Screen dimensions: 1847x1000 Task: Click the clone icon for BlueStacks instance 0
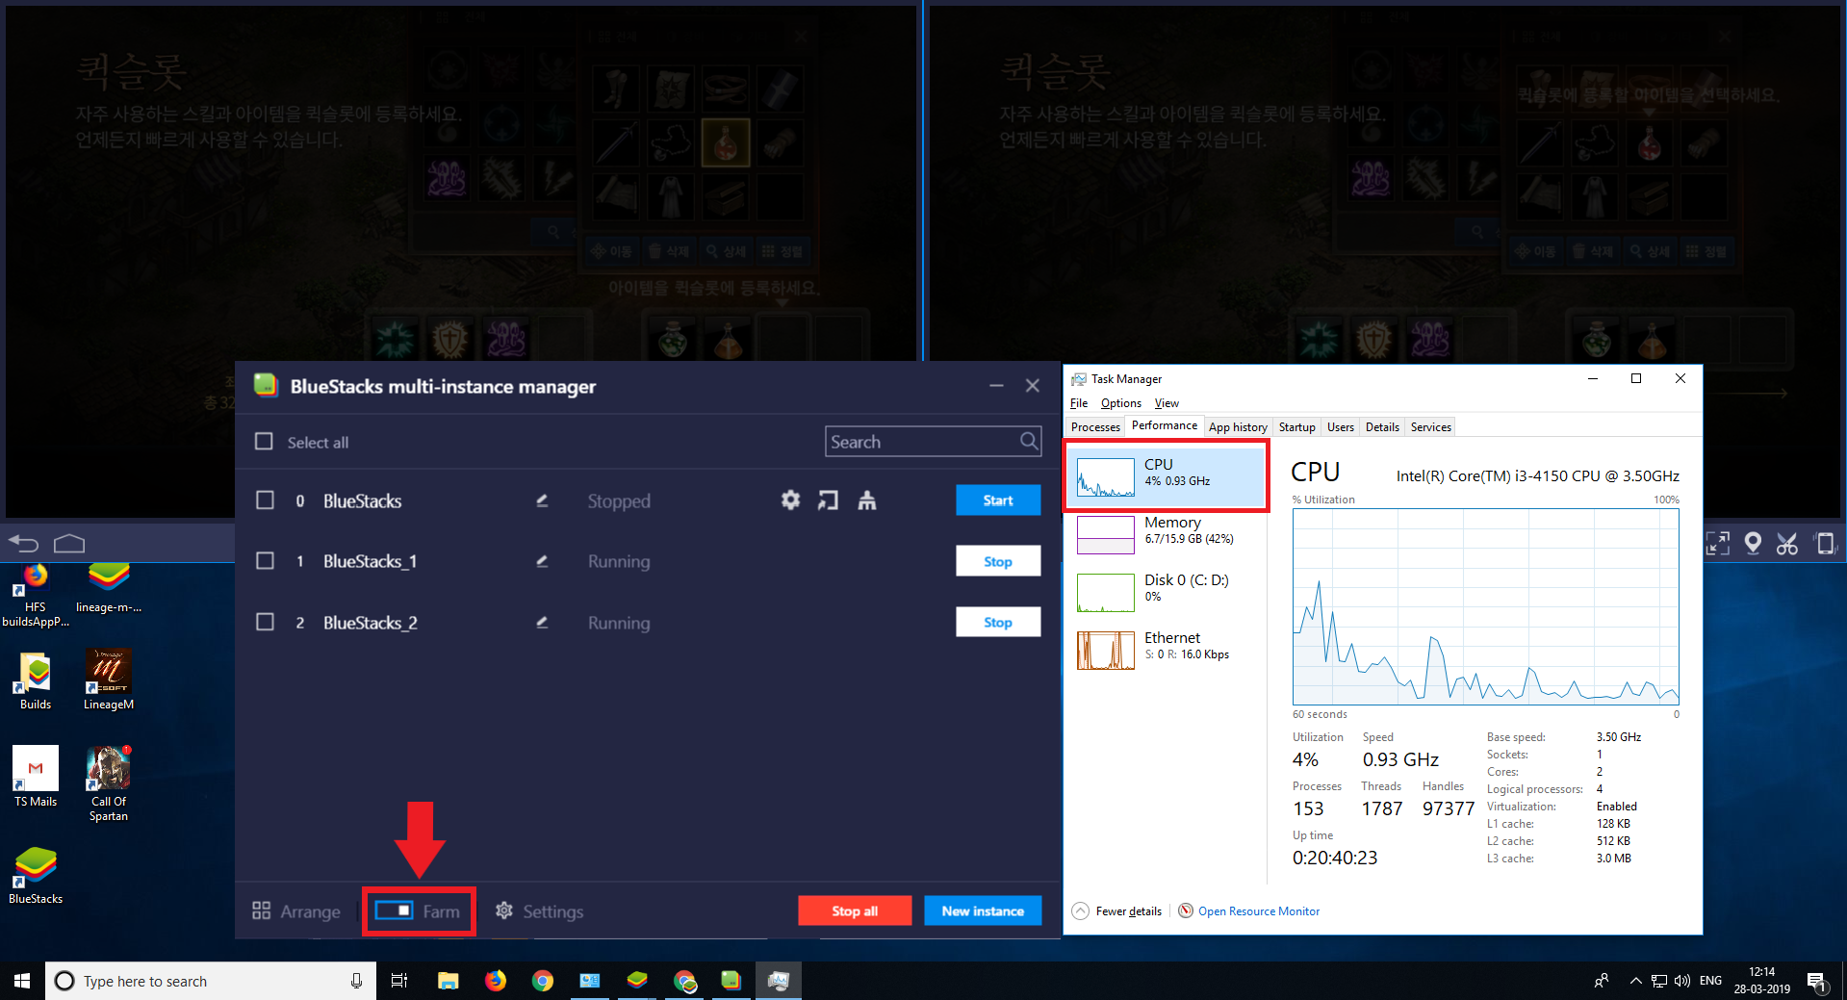coord(867,500)
